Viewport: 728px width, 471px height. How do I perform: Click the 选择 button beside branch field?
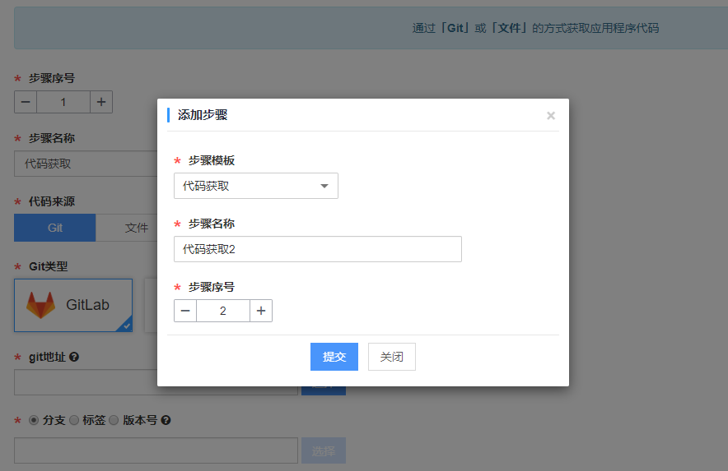tap(324, 450)
